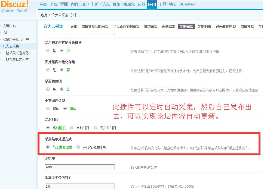Viewport: 264px width, 189px height.
Task: Click the 中文编码类型 heading
Action: tap(55, 100)
